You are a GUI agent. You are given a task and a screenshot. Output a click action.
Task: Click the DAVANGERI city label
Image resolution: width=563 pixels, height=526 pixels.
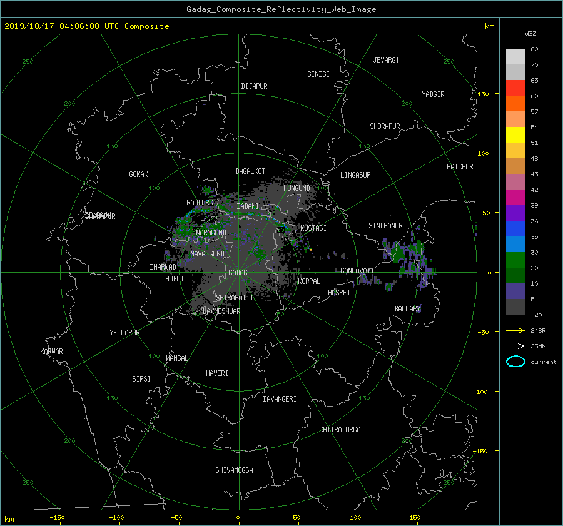pyautogui.click(x=280, y=399)
